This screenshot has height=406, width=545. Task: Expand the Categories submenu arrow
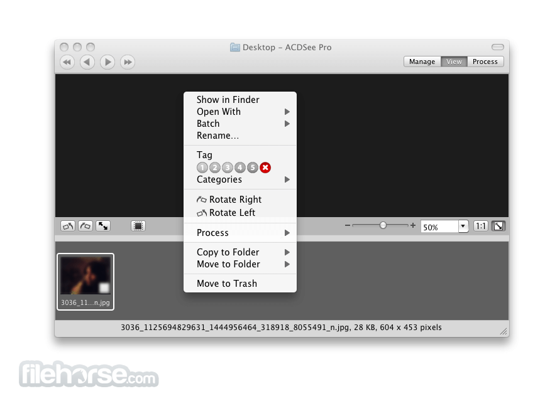pyautogui.click(x=287, y=179)
